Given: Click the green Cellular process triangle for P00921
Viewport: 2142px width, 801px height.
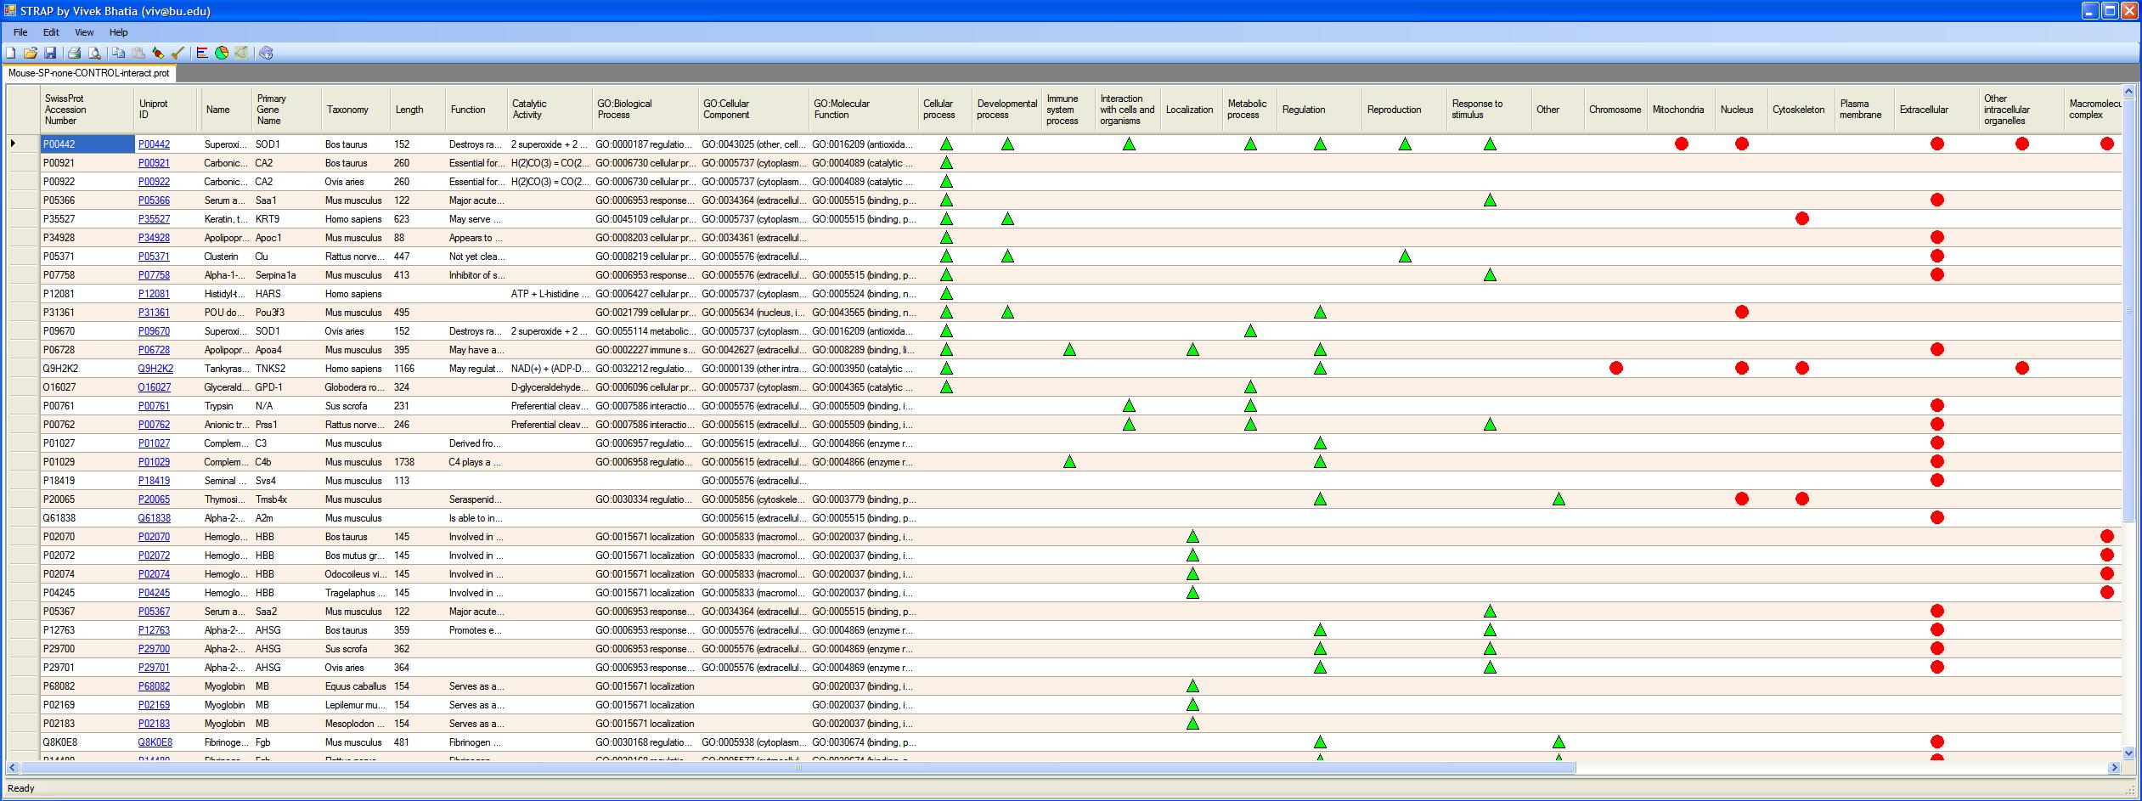Looking at the screenshot, I should coord(946,163).
